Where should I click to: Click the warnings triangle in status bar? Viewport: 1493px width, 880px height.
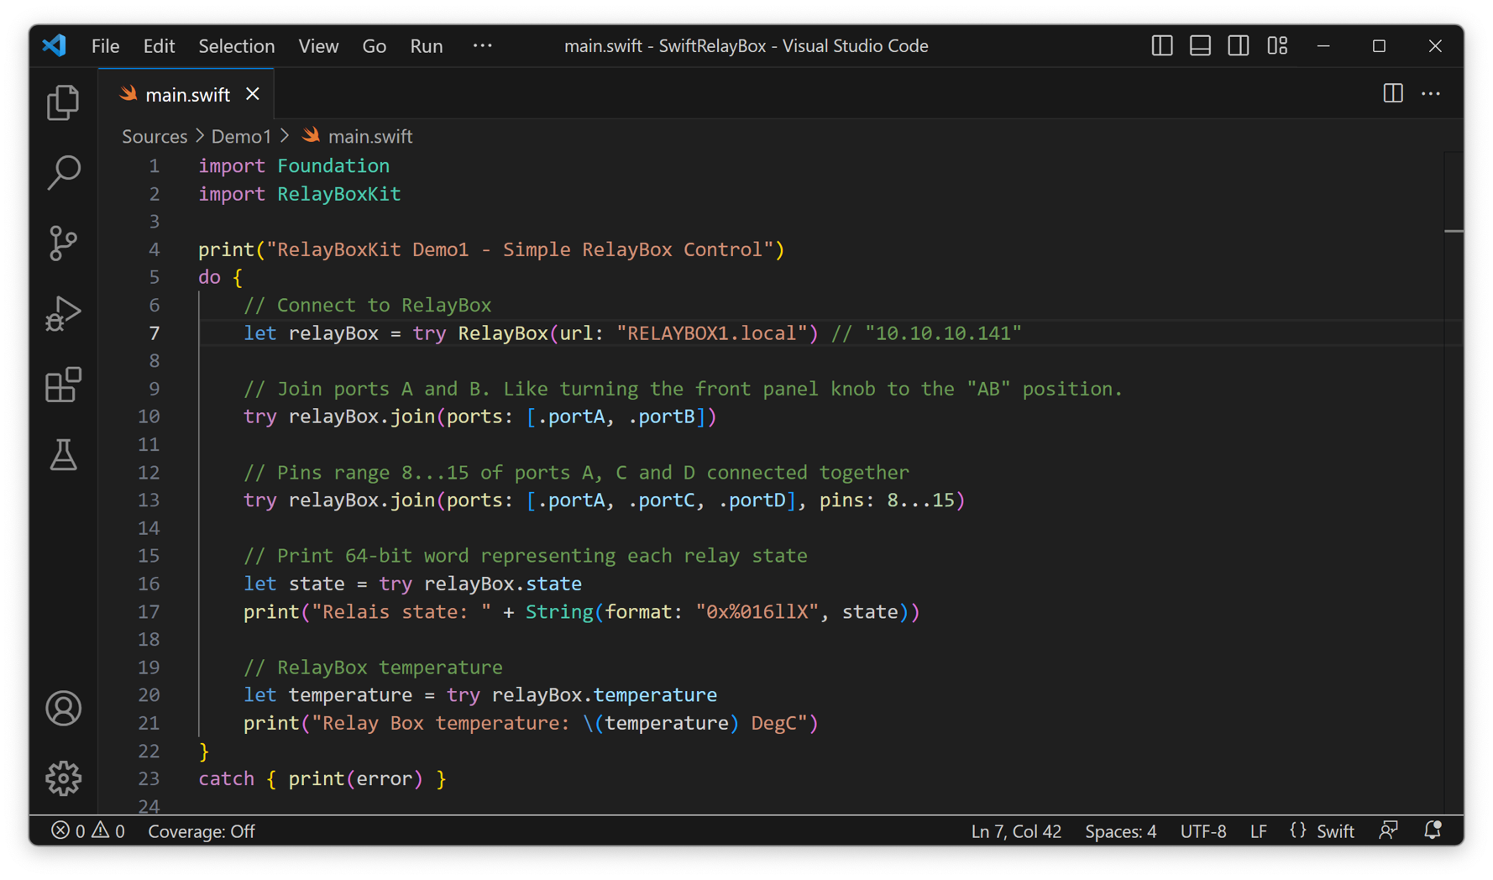click(107, 830)
